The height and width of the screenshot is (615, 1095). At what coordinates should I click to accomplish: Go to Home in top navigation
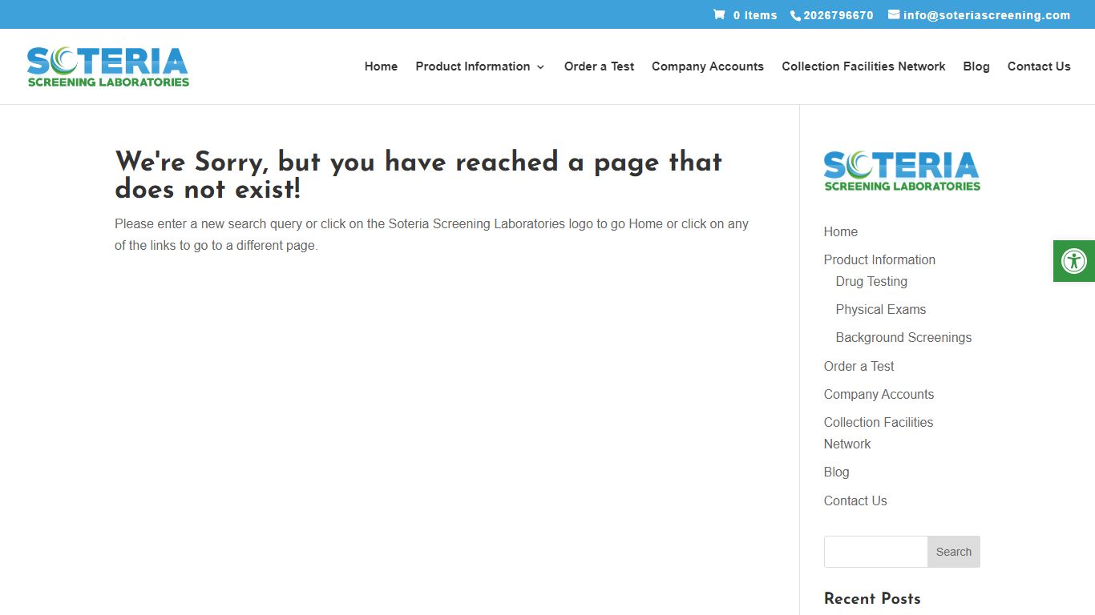381,66
